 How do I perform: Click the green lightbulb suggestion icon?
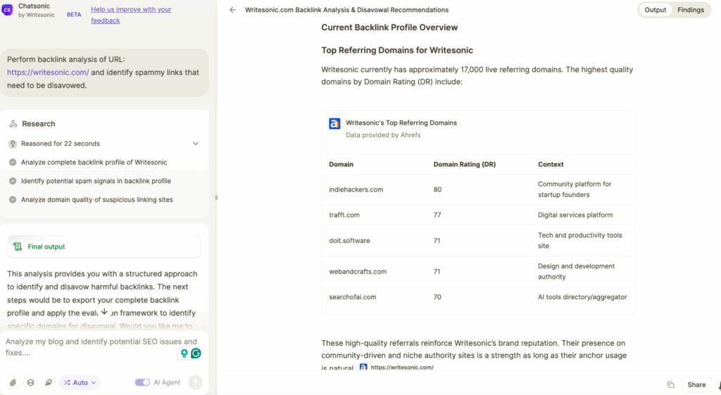(x=184, y=353)
